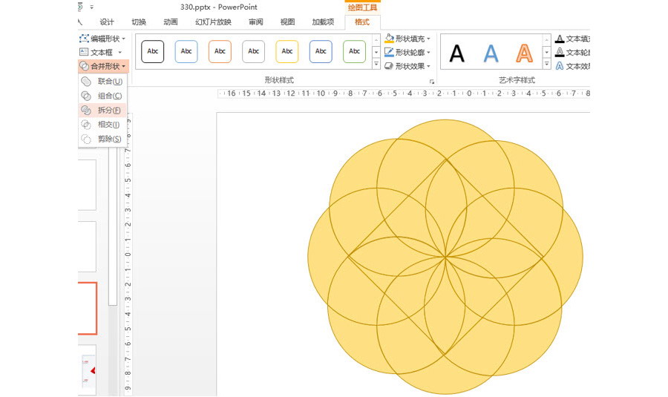
Task: Select the red-outlined slide thumbnail
Action: [x=87, y=308]
